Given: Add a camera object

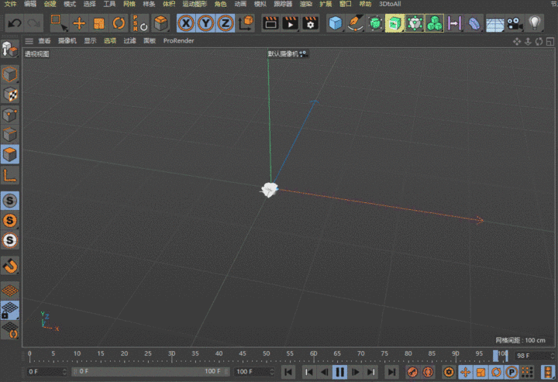Looking at the screenshot, I should [x=515, y=23].
